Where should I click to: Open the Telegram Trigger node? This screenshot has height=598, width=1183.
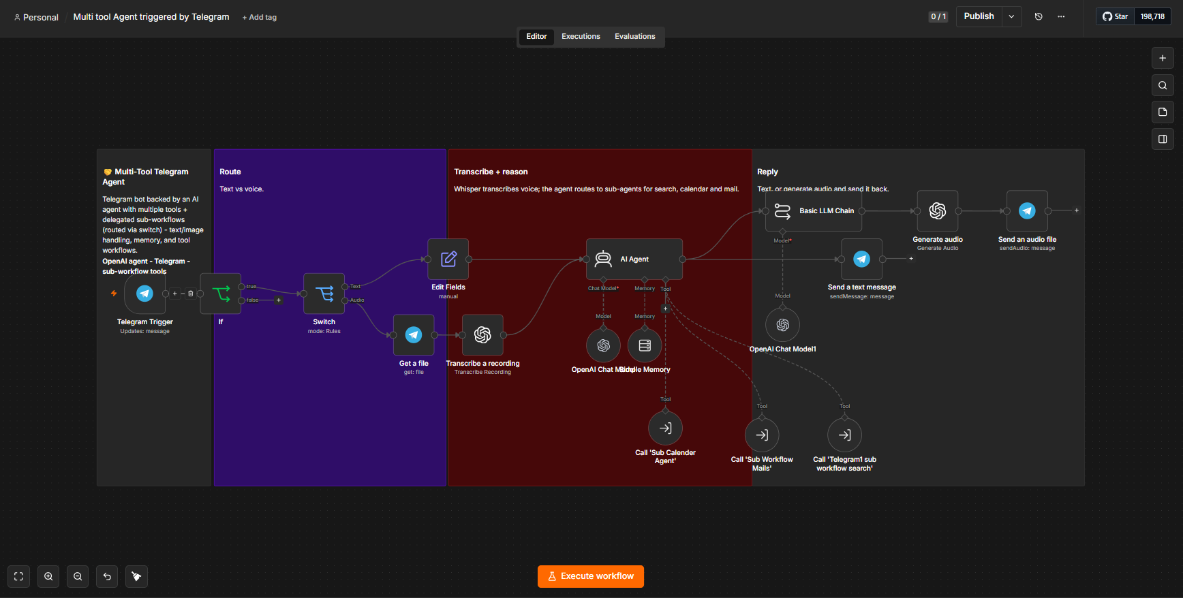[144, 294]
